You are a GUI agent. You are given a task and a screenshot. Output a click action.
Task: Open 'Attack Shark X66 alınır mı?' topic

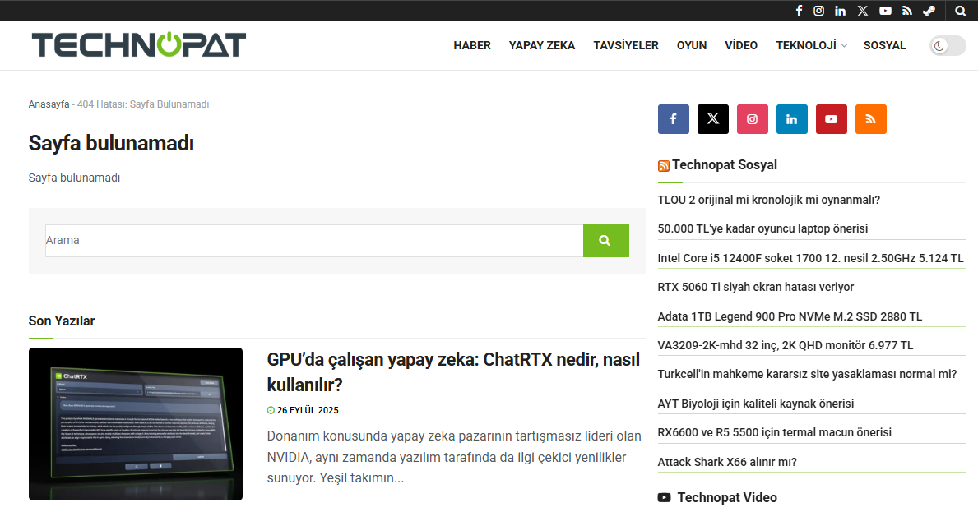coord(727,462)
